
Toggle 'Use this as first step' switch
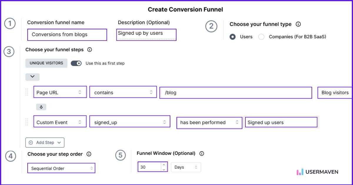click(76, 63)
